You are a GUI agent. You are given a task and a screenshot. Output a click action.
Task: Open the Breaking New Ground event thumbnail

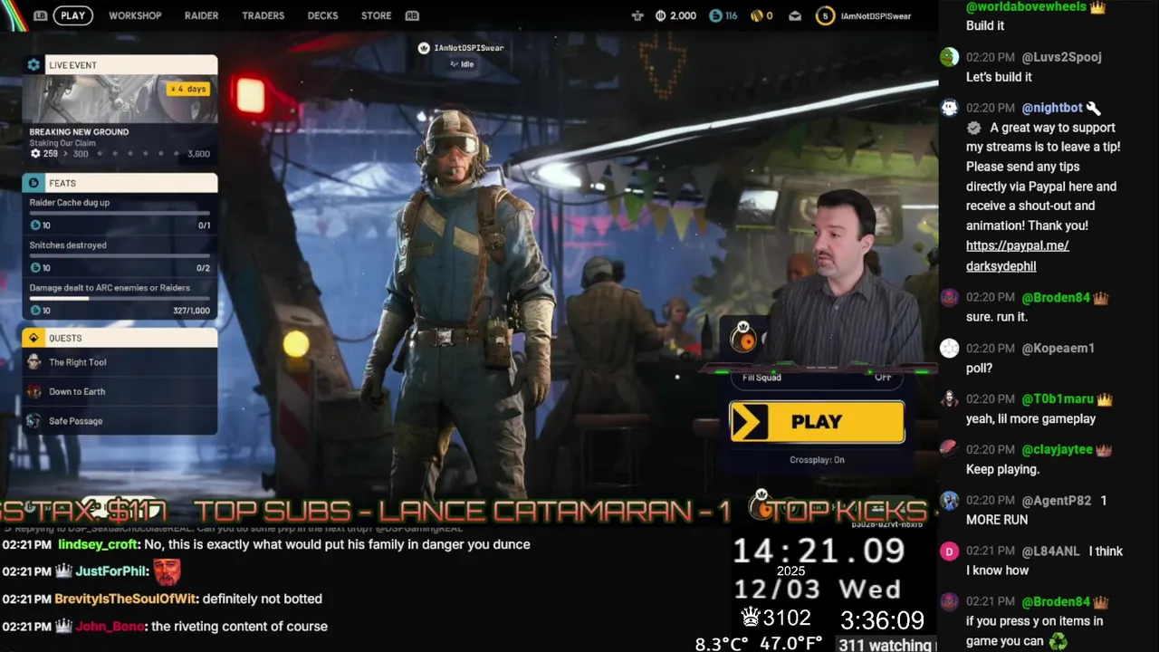coord(120,99)
